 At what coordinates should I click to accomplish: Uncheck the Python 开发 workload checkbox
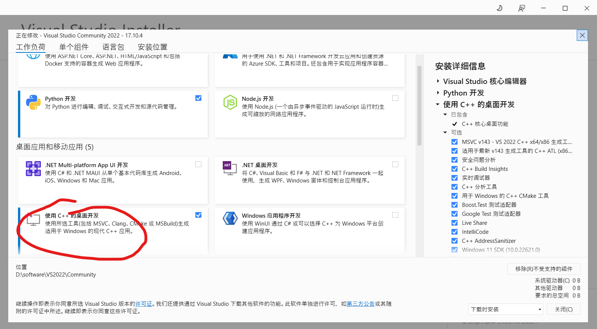pos(198,98)
